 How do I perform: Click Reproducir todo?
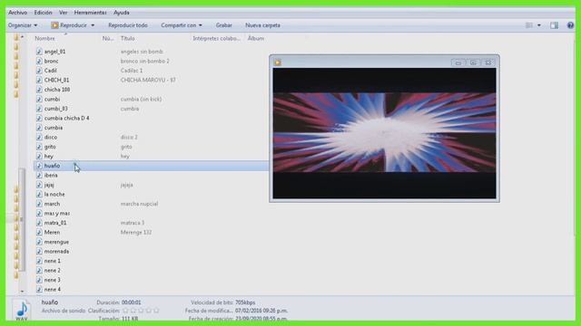(x=128, y=25)
